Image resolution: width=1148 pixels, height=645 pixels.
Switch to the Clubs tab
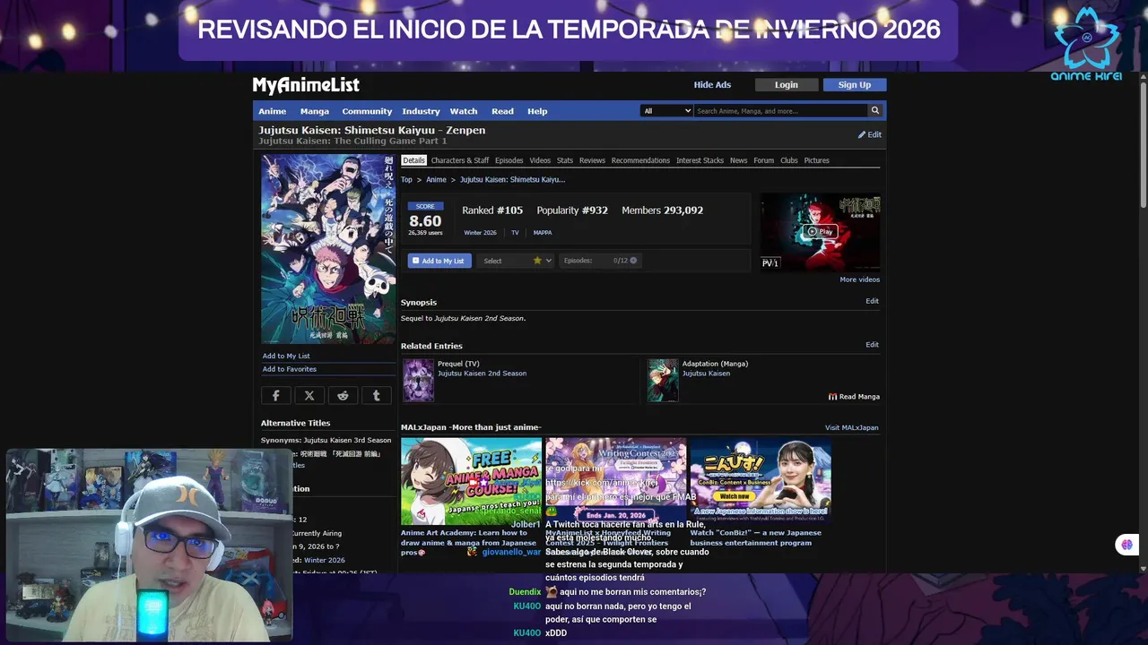coord(789,160)
